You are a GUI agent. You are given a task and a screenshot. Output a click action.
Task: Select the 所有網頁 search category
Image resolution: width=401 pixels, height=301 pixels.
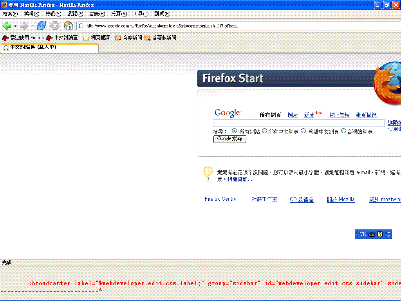pos(270,115)
